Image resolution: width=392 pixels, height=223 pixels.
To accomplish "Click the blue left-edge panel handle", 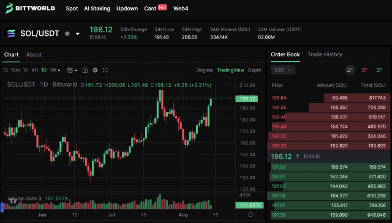I will tap(2, 207).
